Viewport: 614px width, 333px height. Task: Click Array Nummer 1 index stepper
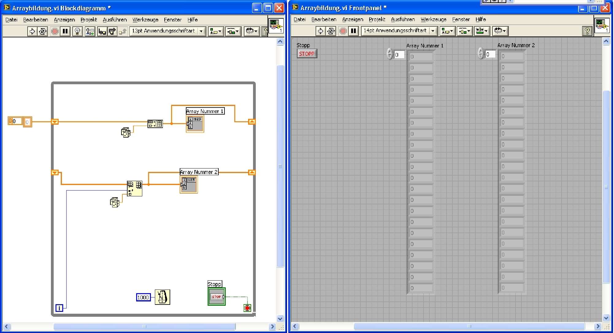(390, 54)
